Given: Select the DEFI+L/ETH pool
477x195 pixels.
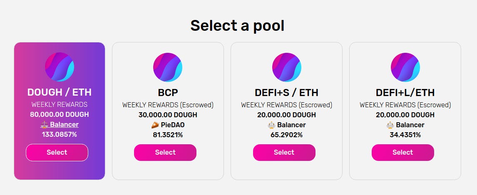Looking at the screenshot, I should [x=403, y=153].
